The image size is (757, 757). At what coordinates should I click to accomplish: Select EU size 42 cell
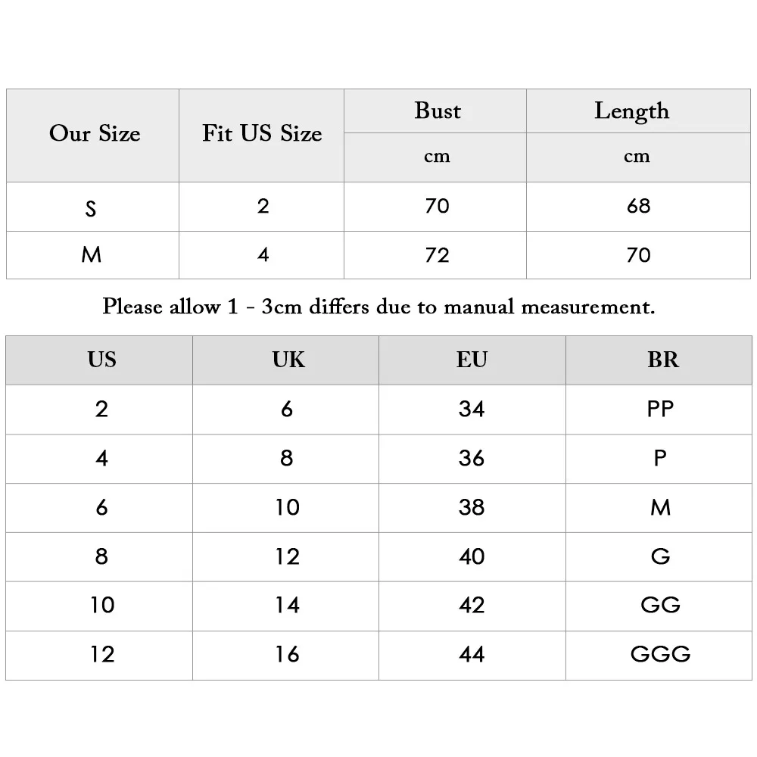tap(472, 606)
